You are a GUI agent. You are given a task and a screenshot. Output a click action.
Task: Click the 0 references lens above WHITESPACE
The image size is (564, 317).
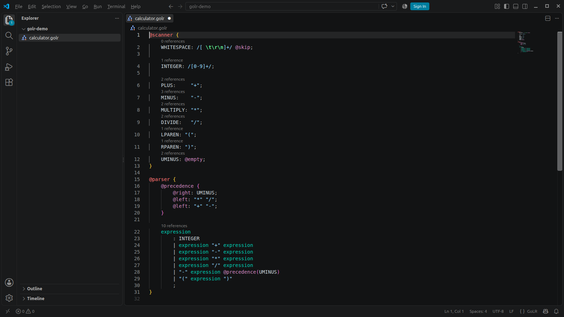point(173,41)
